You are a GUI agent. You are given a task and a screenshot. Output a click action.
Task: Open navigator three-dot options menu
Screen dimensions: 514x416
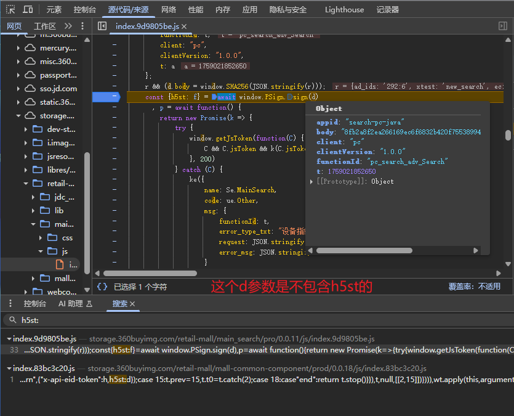[82, 26]
